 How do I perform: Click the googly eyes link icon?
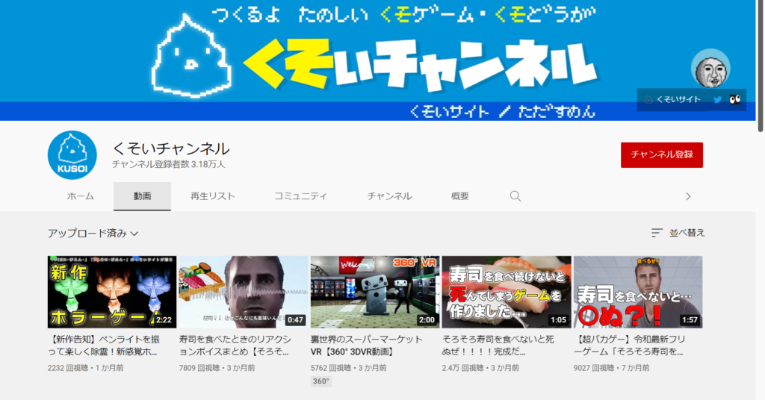tap(734, 99)
